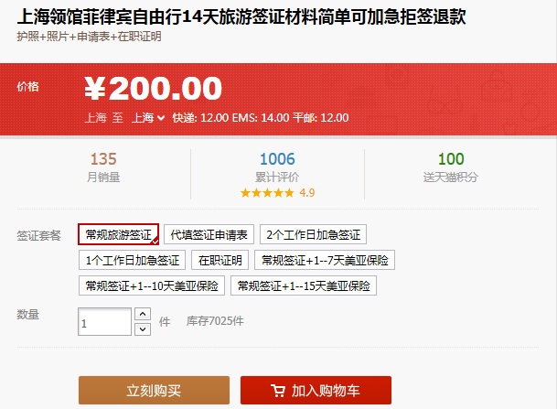Viewport: 557px width, 409px height.
Task: Select 常规签证+1--15天美亚保险 option
Action: pos(304,285)
